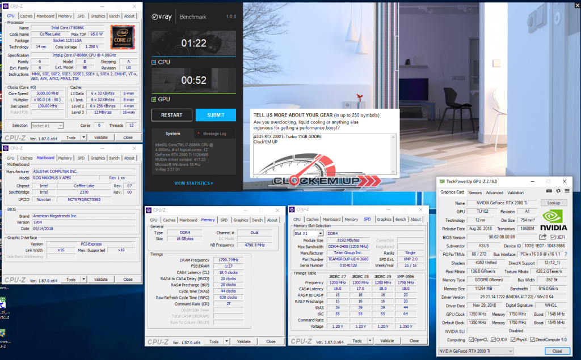Screen dimensions: 581x360
Task: Click the Close button in GPU-Z
Action: [x=557, y=351]
